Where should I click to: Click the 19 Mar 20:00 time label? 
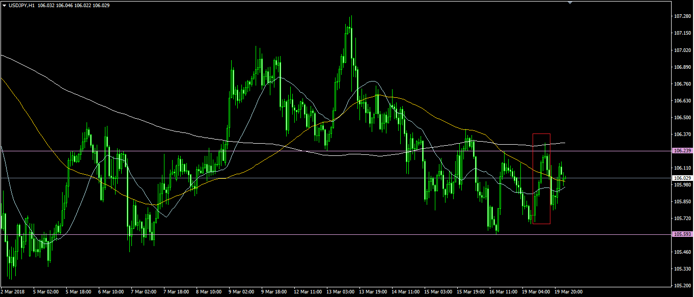(x=568, y=292)
